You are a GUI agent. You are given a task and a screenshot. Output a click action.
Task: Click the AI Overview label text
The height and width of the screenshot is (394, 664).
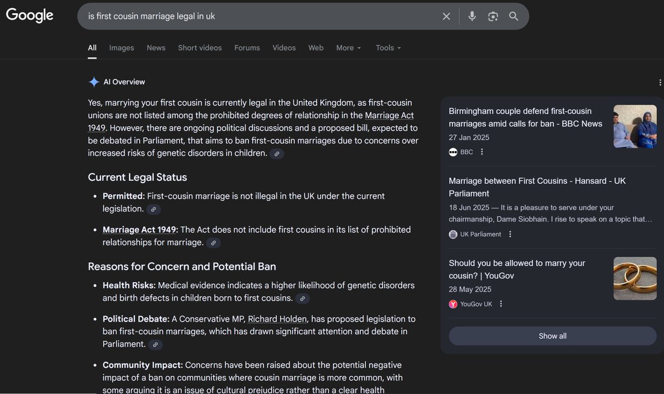point(124,82)
